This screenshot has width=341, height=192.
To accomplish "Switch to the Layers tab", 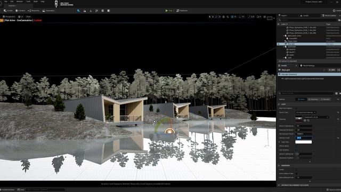I will click(283, 15).
